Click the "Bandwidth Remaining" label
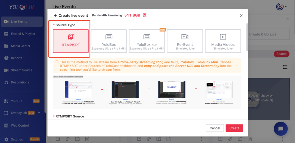Screen dimensions: 295x143 click(x=107, y=15)
